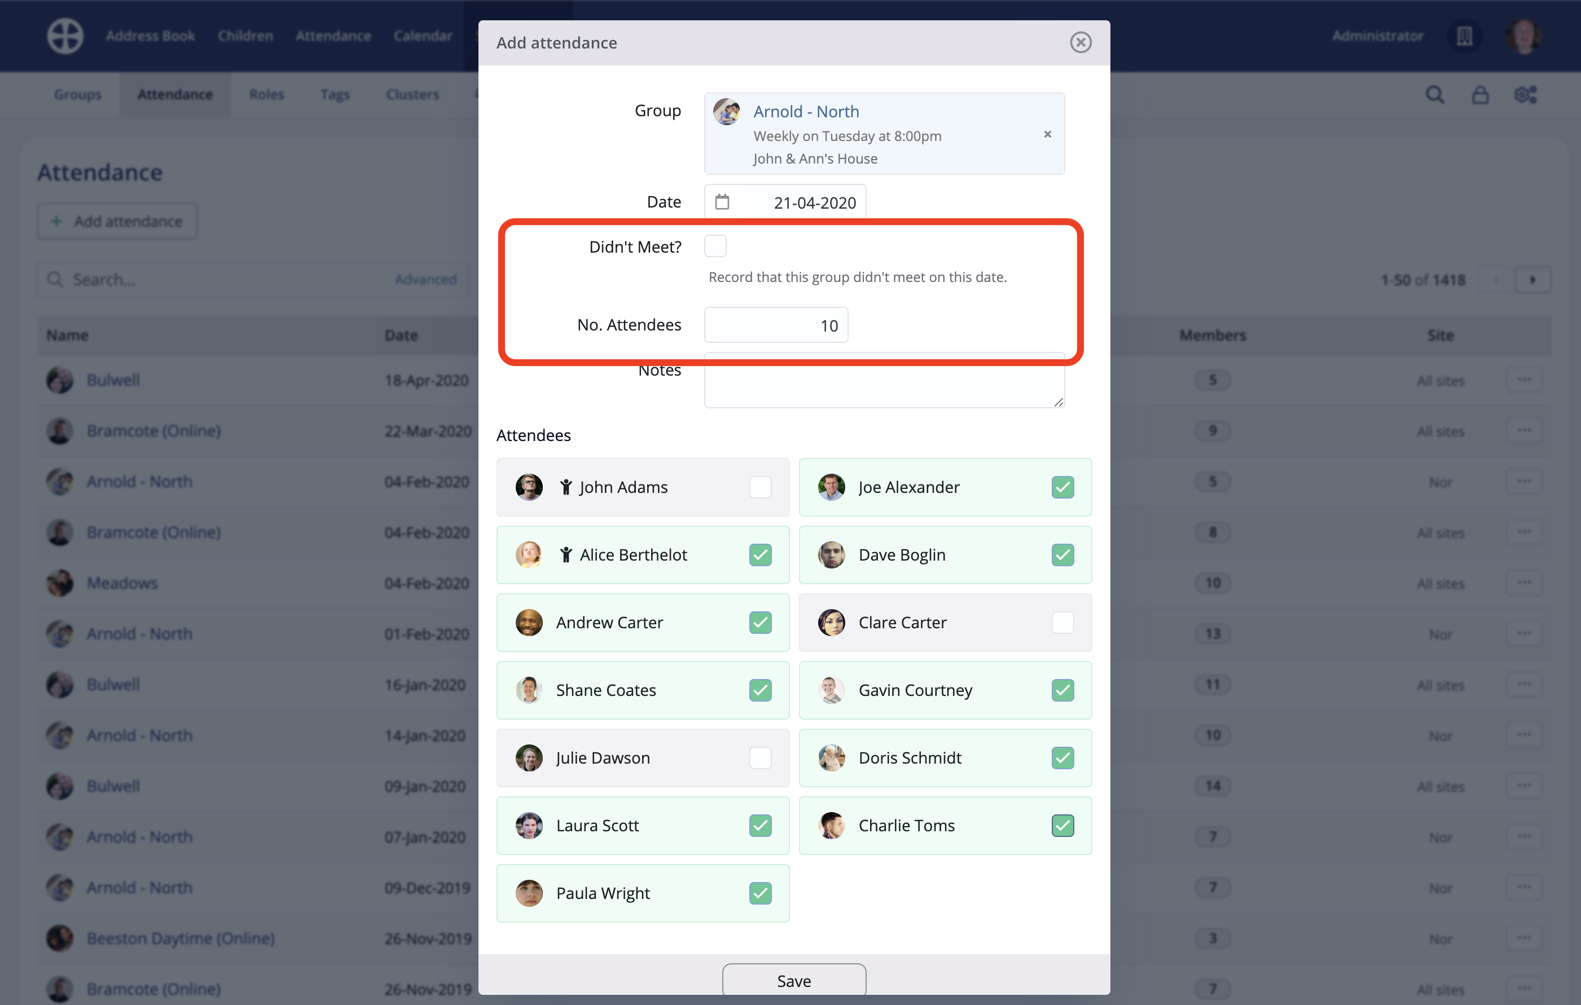
Task: Uncheck Paula Wright attendance
Action: tap(759, 893)
